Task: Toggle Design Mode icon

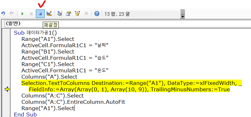Action: 49,14
